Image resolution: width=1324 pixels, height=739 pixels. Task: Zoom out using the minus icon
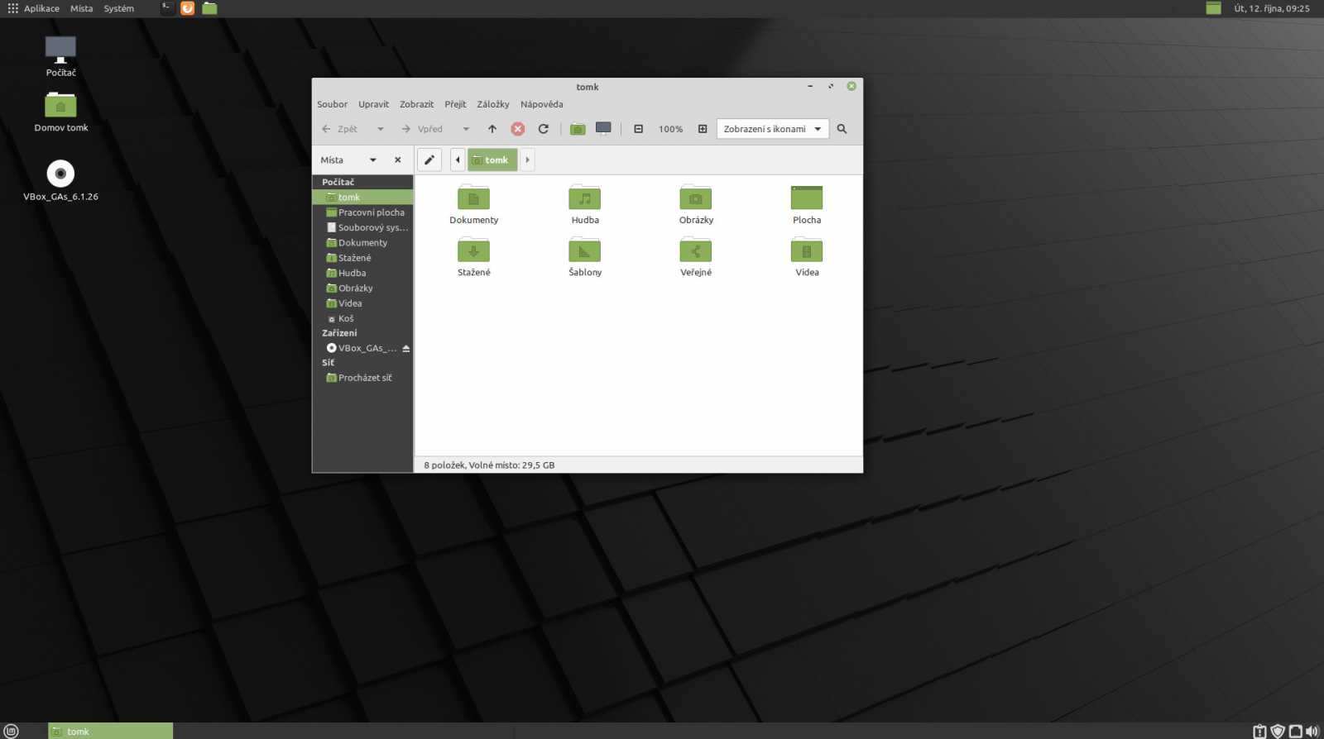[x=639, y=129]
